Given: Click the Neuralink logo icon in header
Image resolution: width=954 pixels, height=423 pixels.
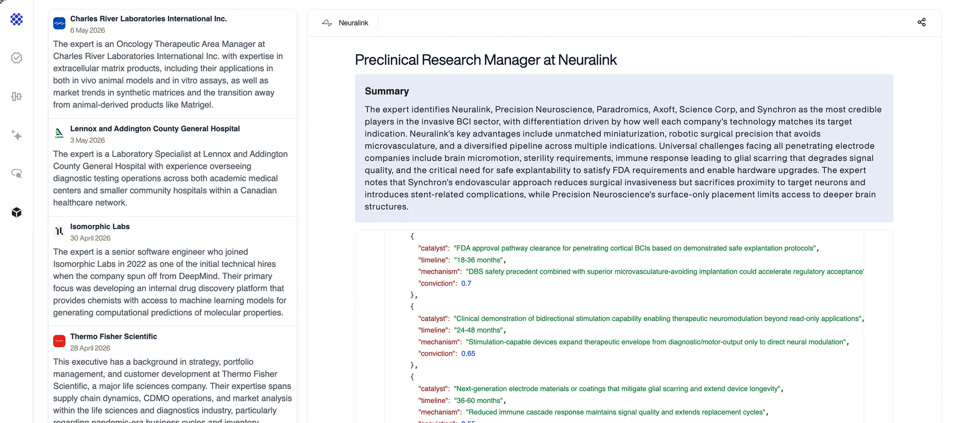Looking at the screenshot, I should [x=327, y=23].
